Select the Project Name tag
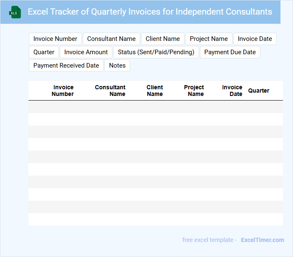The image size is (293, 257). 209,39
